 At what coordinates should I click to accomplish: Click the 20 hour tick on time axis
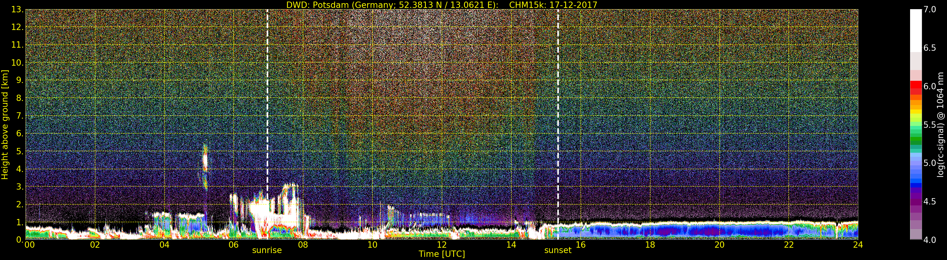pyautogui.click(x=719, y=245)
